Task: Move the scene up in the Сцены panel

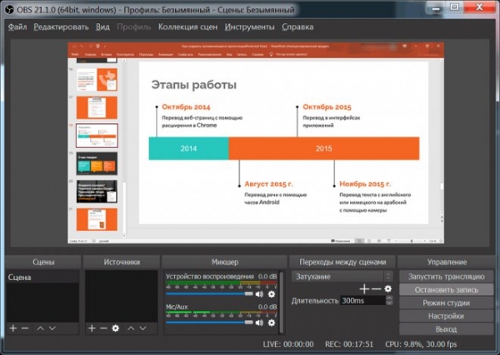Action: (x=40, y=328)
